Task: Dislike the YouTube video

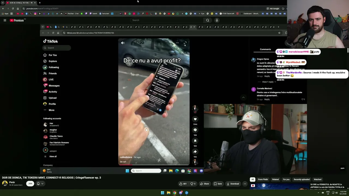Action: 193,184
